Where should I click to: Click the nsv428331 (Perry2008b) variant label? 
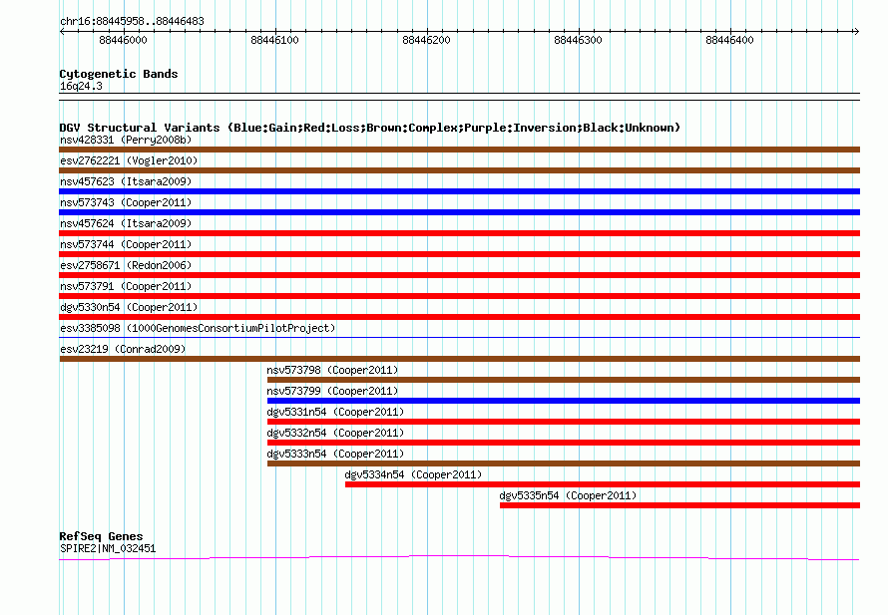[x=126, y=140]
